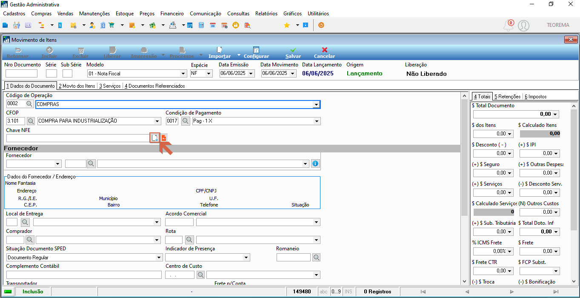This screenshot has height=298, width=580.
Task: Click the orange padlock toolbar icon
Action: 235,25
